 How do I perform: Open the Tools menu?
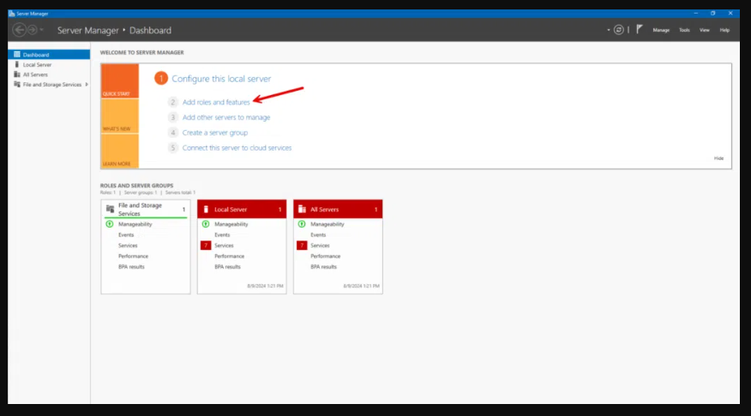684,30
